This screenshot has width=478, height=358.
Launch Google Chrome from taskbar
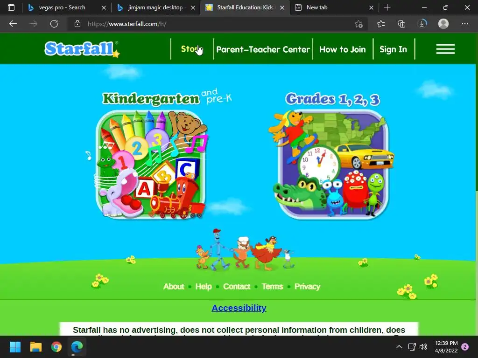click(56, 347)
